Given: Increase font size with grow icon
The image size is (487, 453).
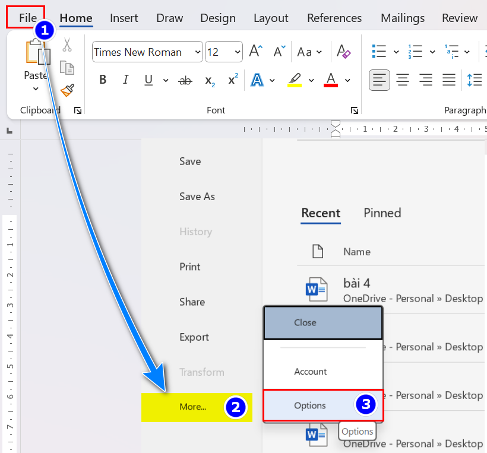Looking at the screenshot, I should coord(255,52).
